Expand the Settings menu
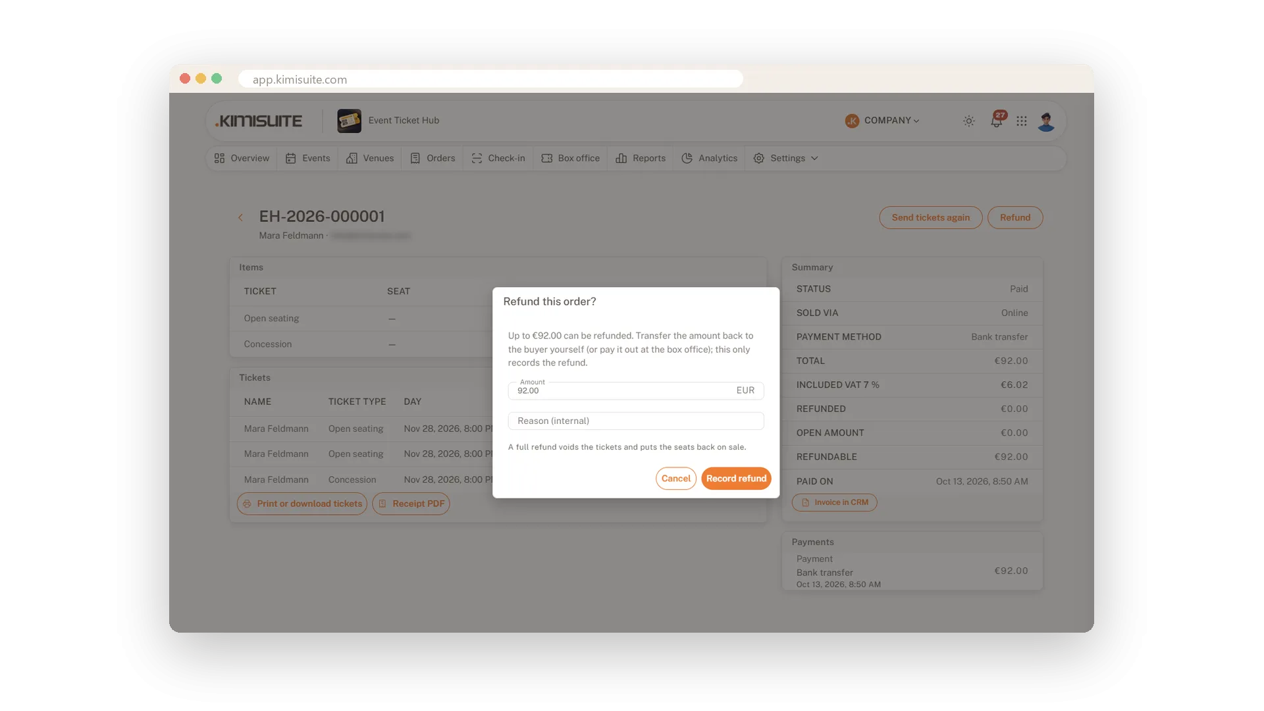 (786, 159)
